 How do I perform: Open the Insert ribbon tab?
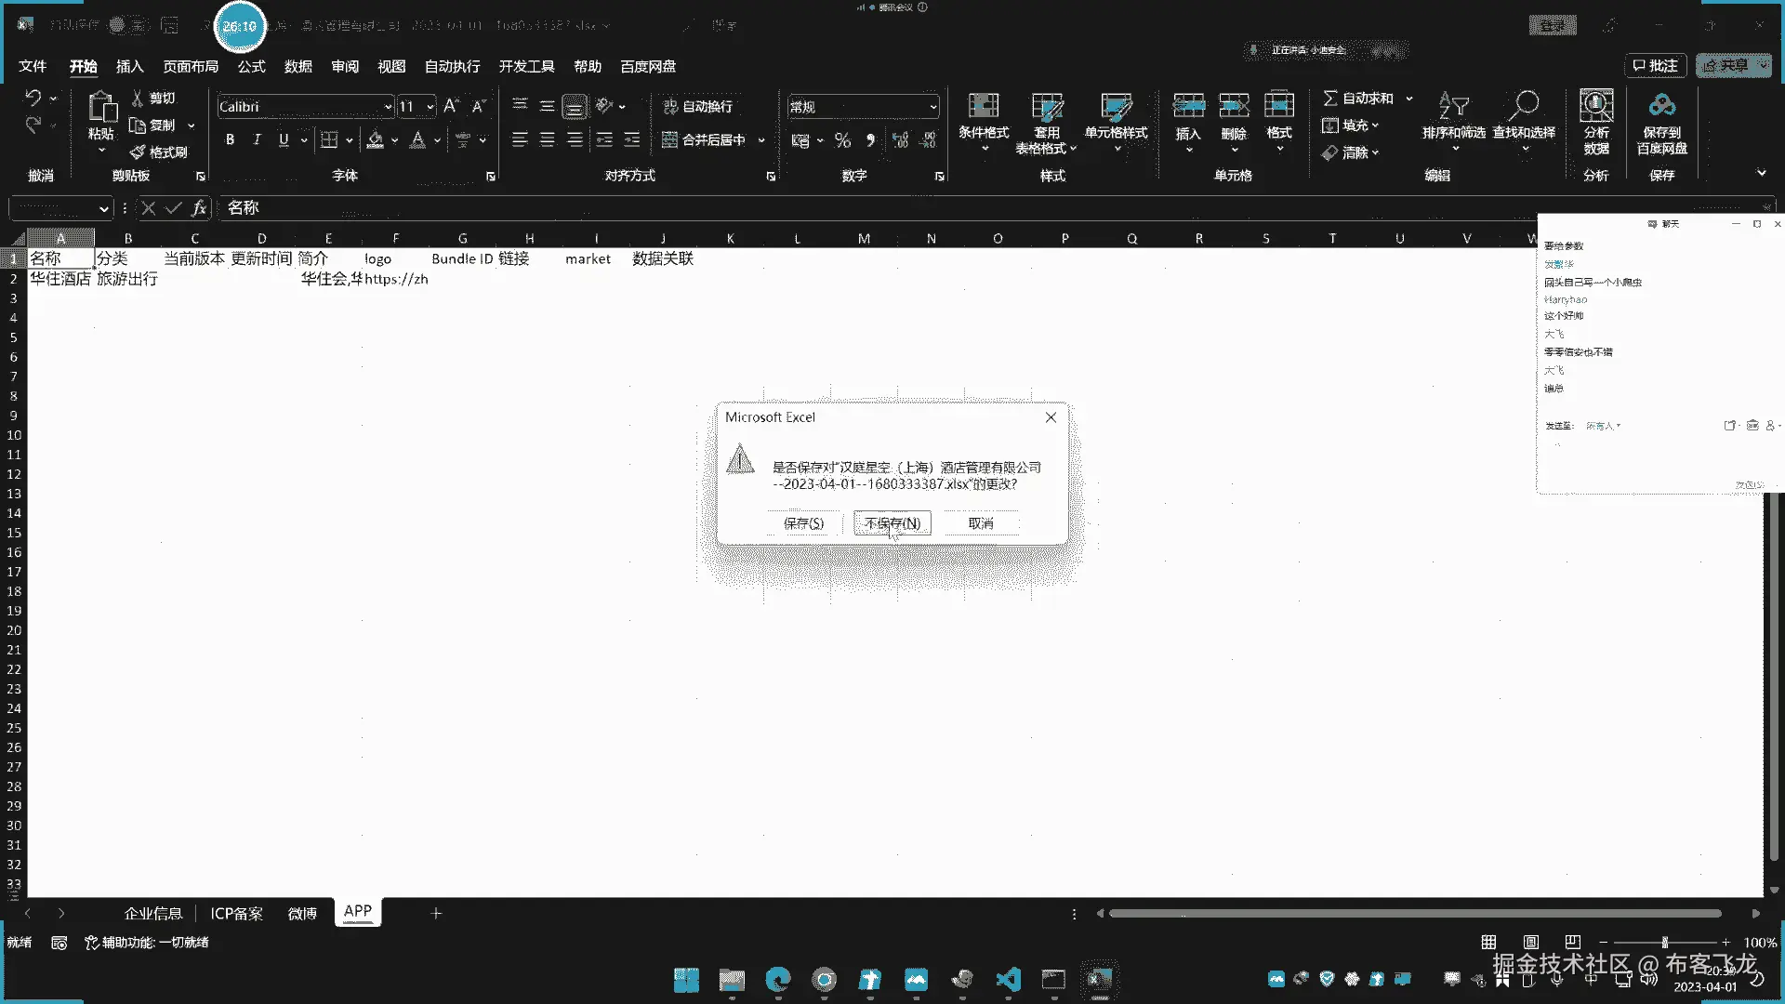tap(129, 67)
